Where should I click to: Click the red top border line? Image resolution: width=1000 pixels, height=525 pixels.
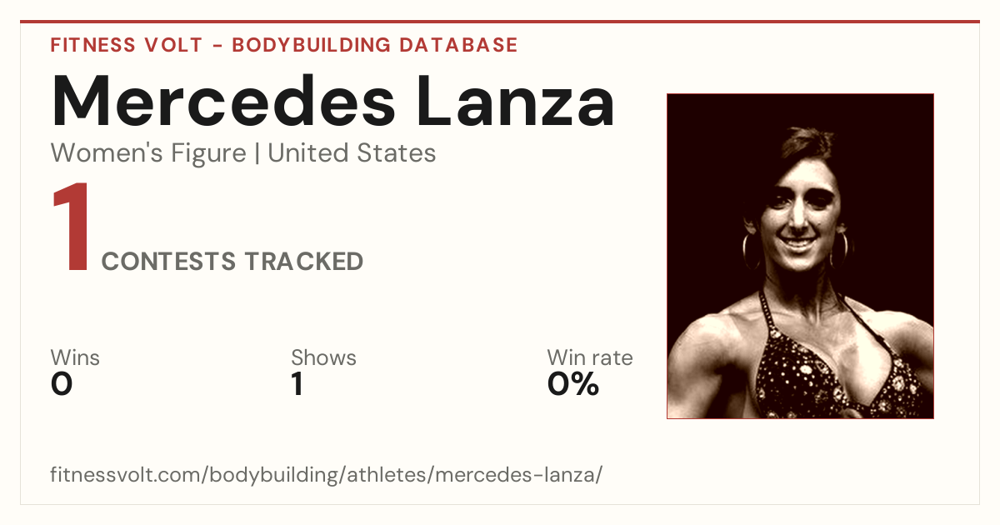[x=500, y=22]
